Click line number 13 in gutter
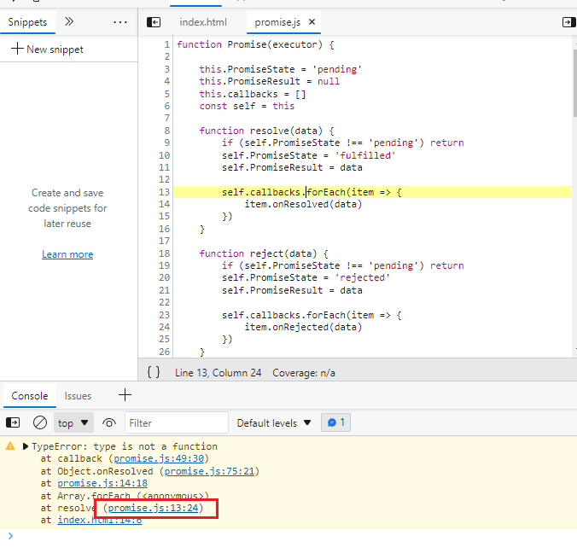The height and width of the screenshot is (559, 577). pos(164,192)
